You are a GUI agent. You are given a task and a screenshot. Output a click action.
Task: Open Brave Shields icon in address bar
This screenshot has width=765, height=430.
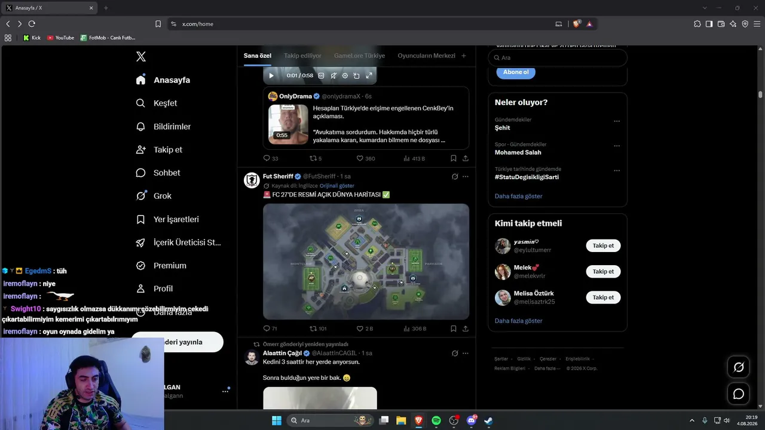[576, 24]
